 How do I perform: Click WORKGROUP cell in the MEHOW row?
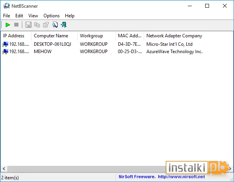pyautogui.click(x=94, y=52)
